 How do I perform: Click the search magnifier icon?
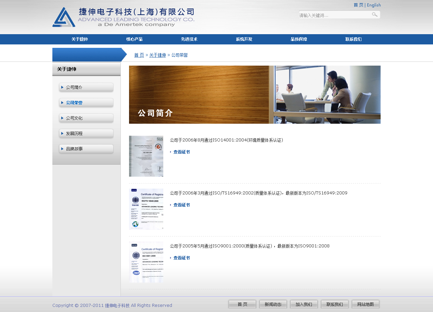coord(374,15)
